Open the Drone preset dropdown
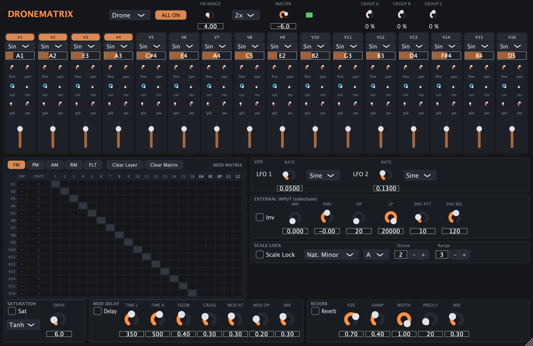The height and width of the screenshot is (346, 533). click(x=129, y=15)
